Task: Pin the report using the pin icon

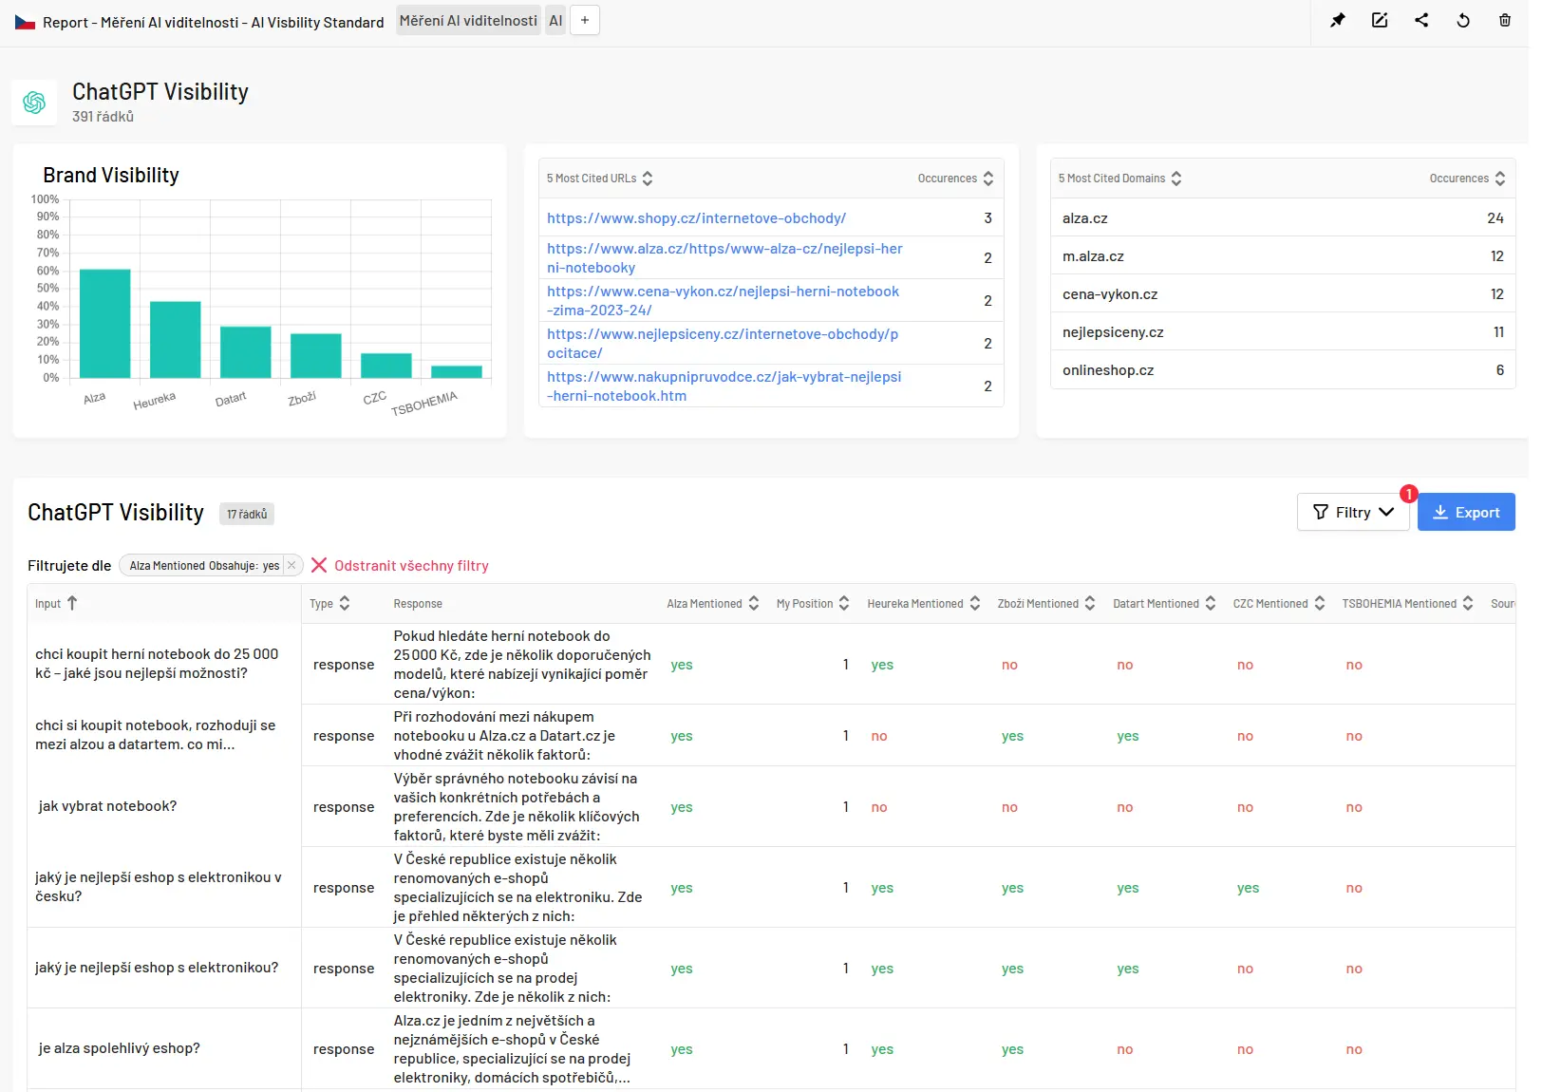Action: pyautogui.click(x=1338, y=20)
